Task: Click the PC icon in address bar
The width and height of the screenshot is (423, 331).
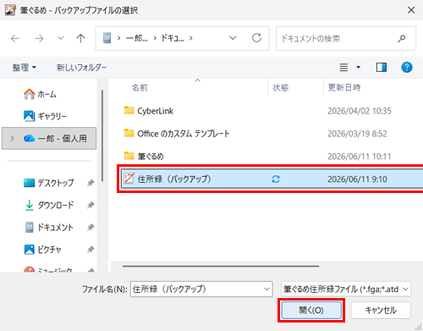Action: pos(107,38)
